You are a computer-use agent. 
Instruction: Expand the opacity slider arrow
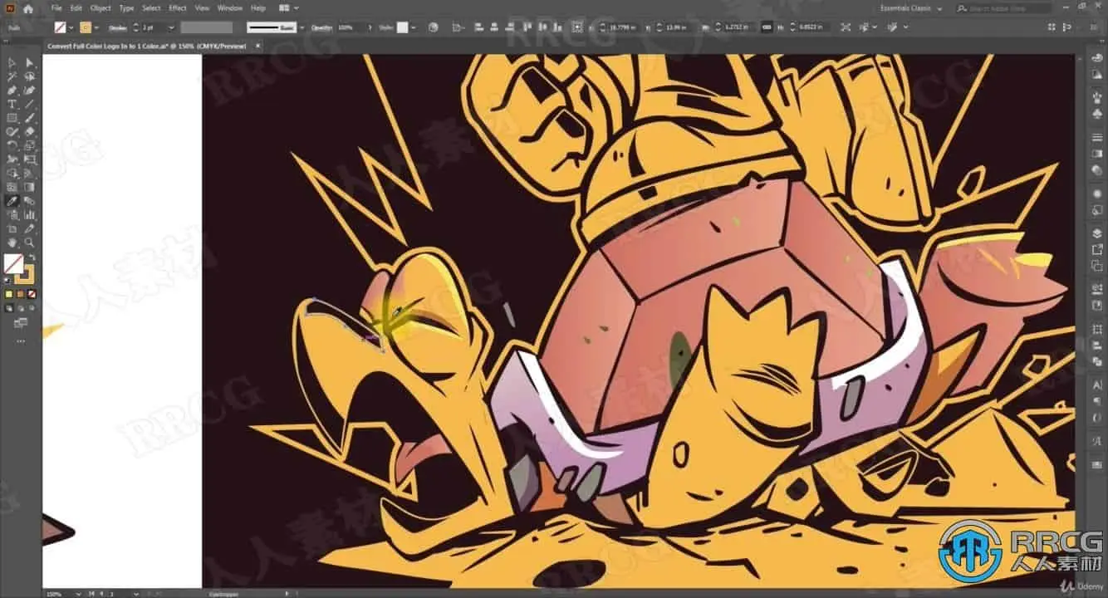point(370,27)
